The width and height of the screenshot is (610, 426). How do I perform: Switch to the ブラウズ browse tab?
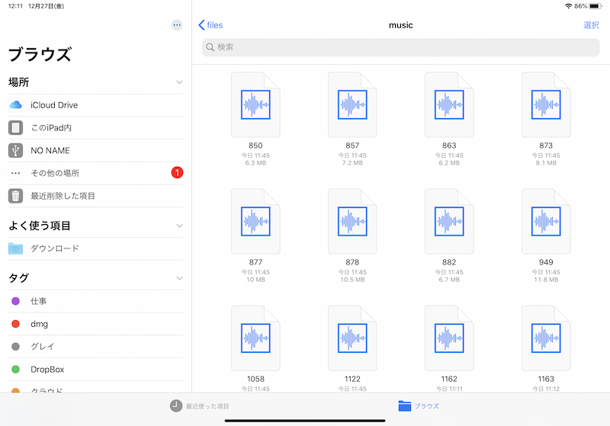419,406
